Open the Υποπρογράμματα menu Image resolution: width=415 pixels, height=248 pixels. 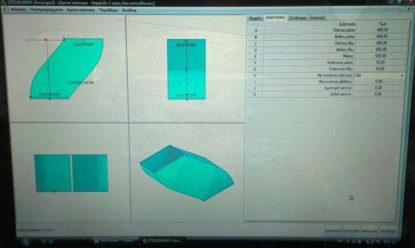pos(47,10)
